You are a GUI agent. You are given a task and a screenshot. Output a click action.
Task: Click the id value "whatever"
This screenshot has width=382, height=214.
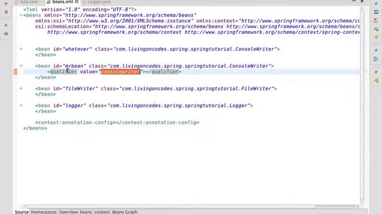(77, 49)
